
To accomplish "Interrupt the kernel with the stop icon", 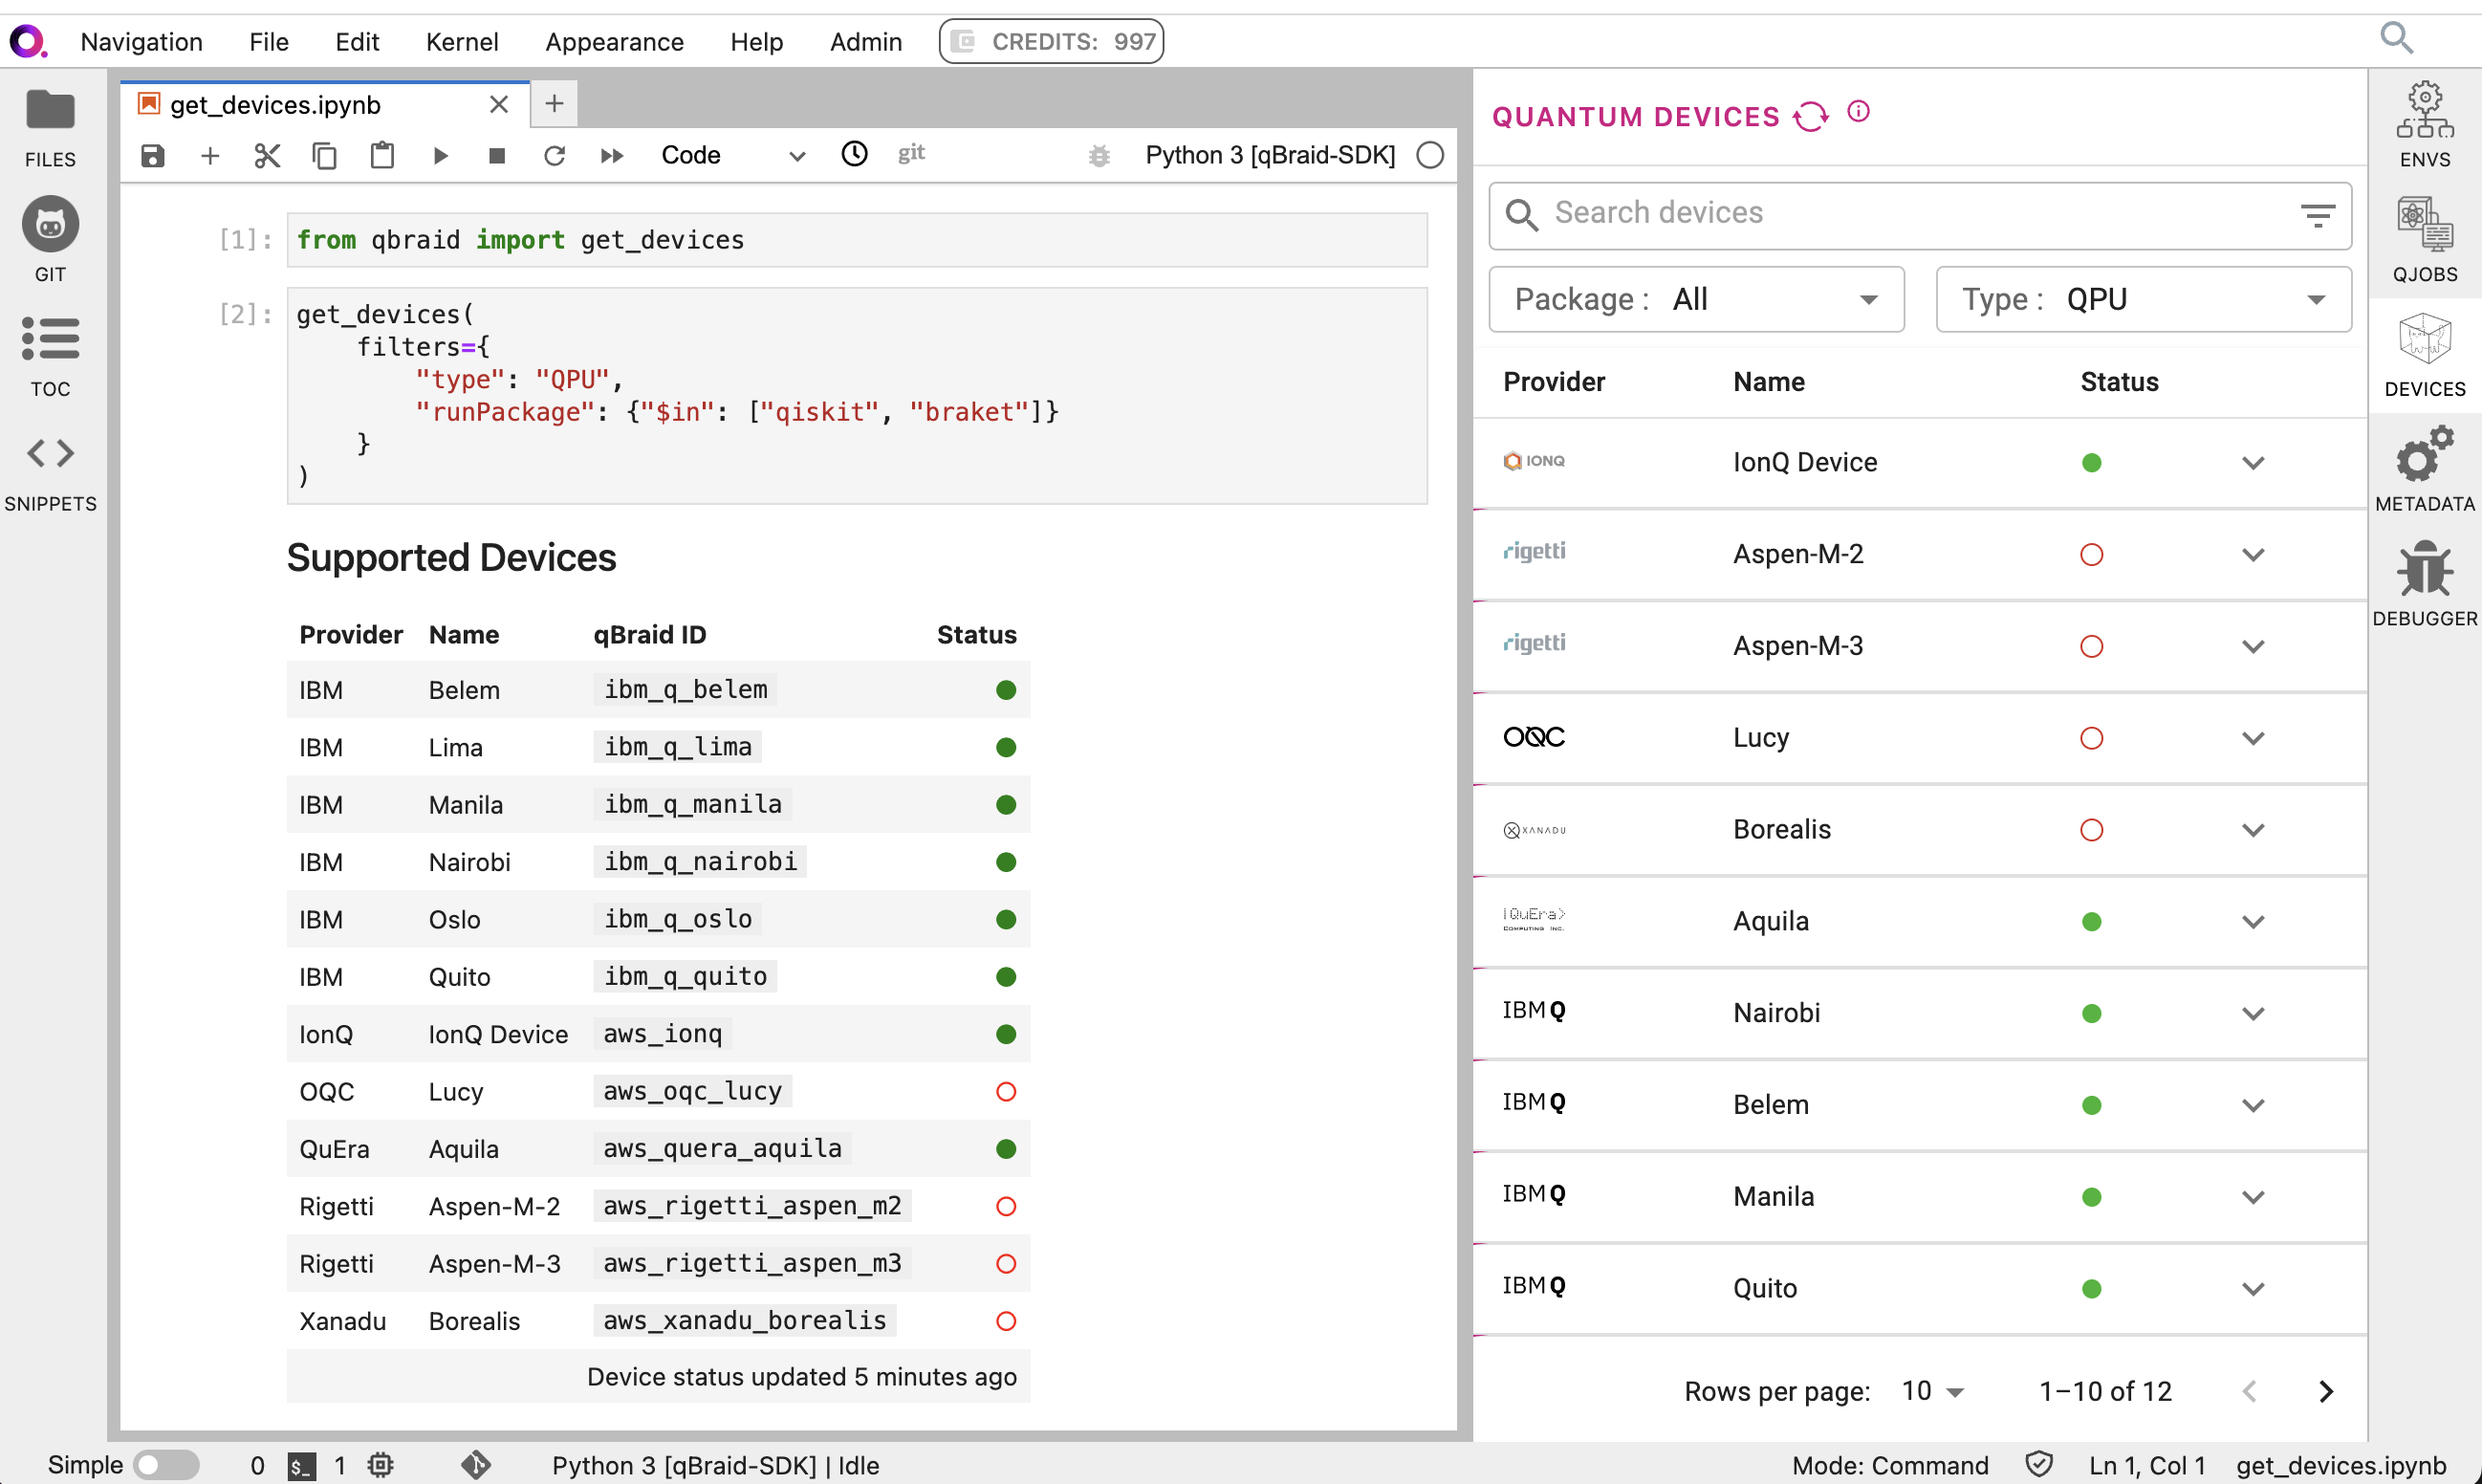I will coord(497,155).
